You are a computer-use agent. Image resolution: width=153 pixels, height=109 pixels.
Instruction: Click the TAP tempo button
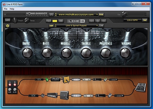click(145, 20)
